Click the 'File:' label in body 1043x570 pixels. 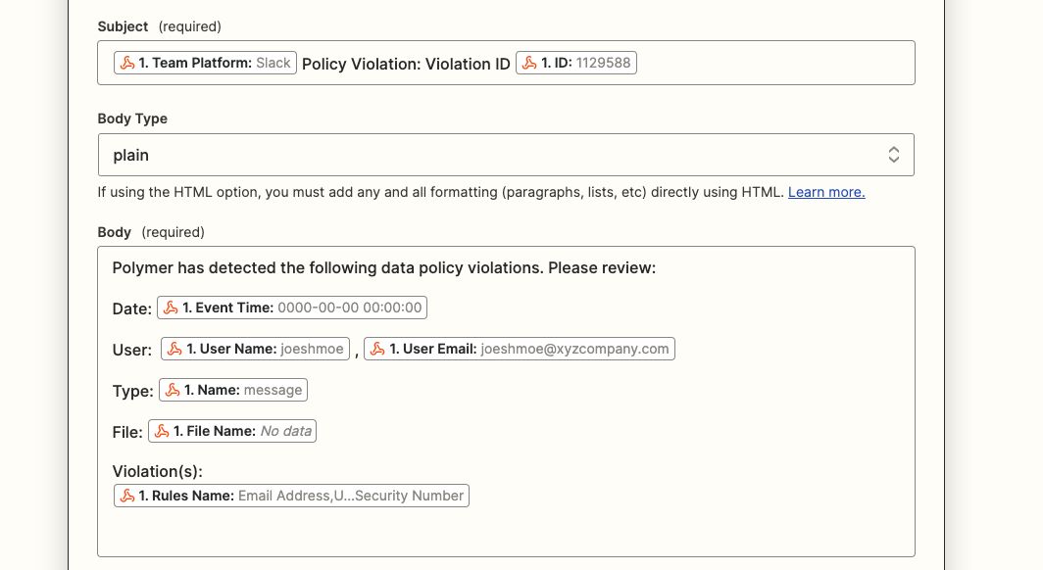(x=127, y=433)
